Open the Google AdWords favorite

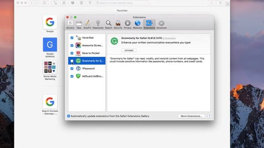click(x=50, y=44)
